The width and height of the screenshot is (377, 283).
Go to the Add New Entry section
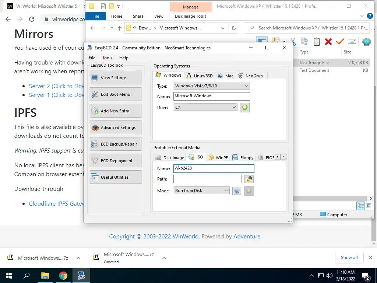coord(115,111)
